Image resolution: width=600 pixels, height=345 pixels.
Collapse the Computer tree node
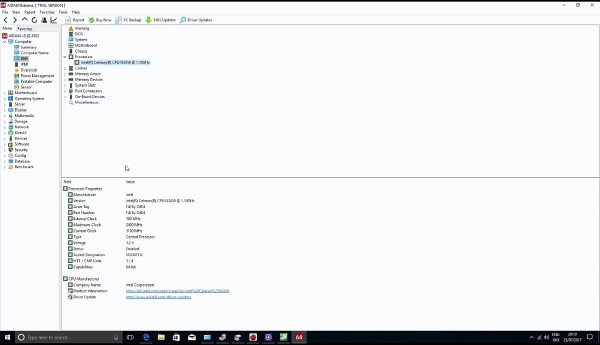click(4, 41)
